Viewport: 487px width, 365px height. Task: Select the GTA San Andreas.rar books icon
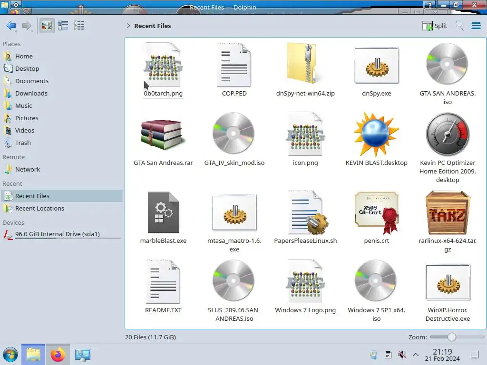[x=163, y=134]
